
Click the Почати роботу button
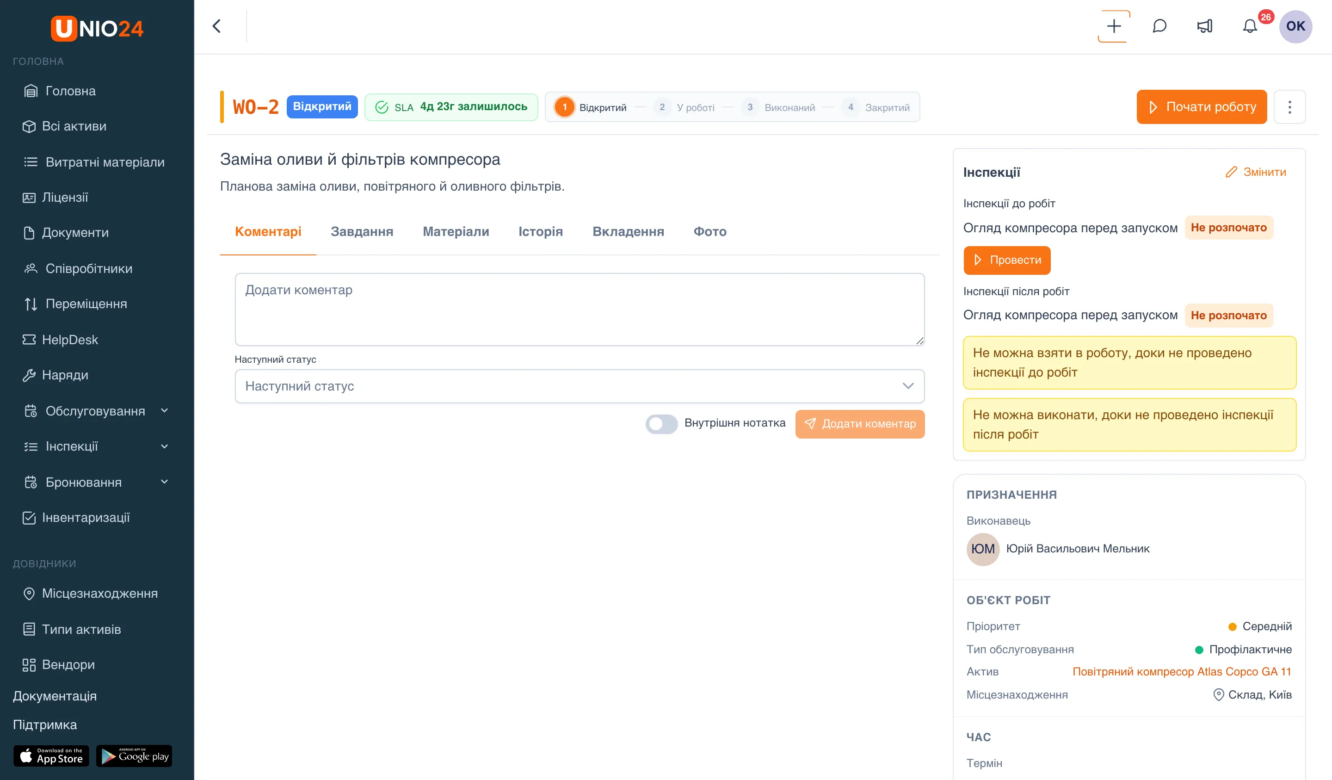click(x=1202, y=107)
